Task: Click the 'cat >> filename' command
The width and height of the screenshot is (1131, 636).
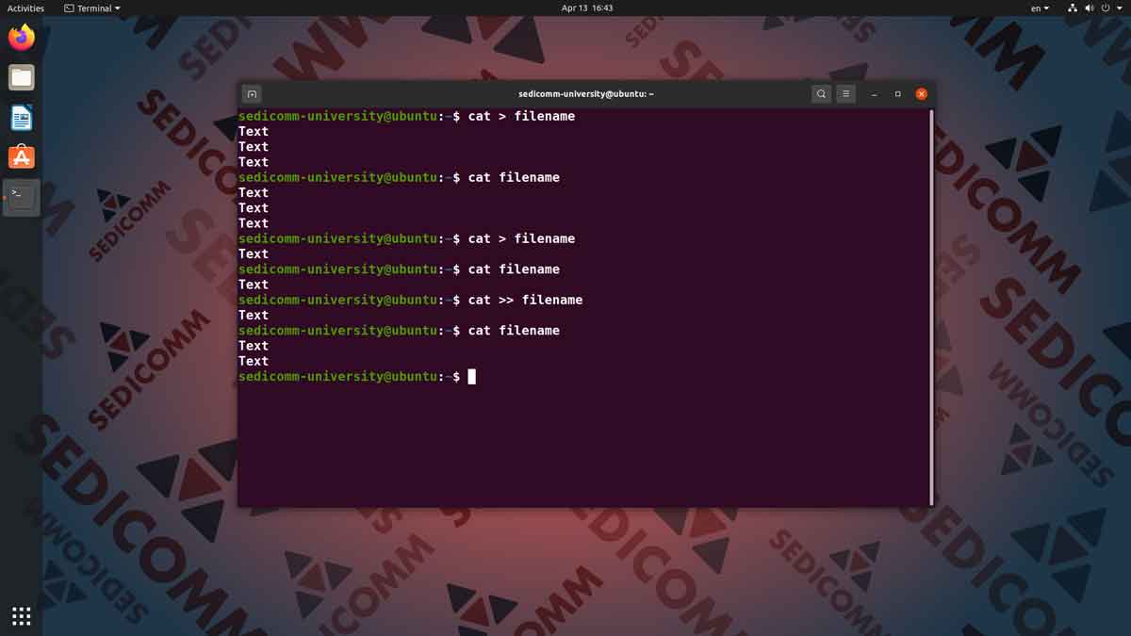Action: pos(525,300)
